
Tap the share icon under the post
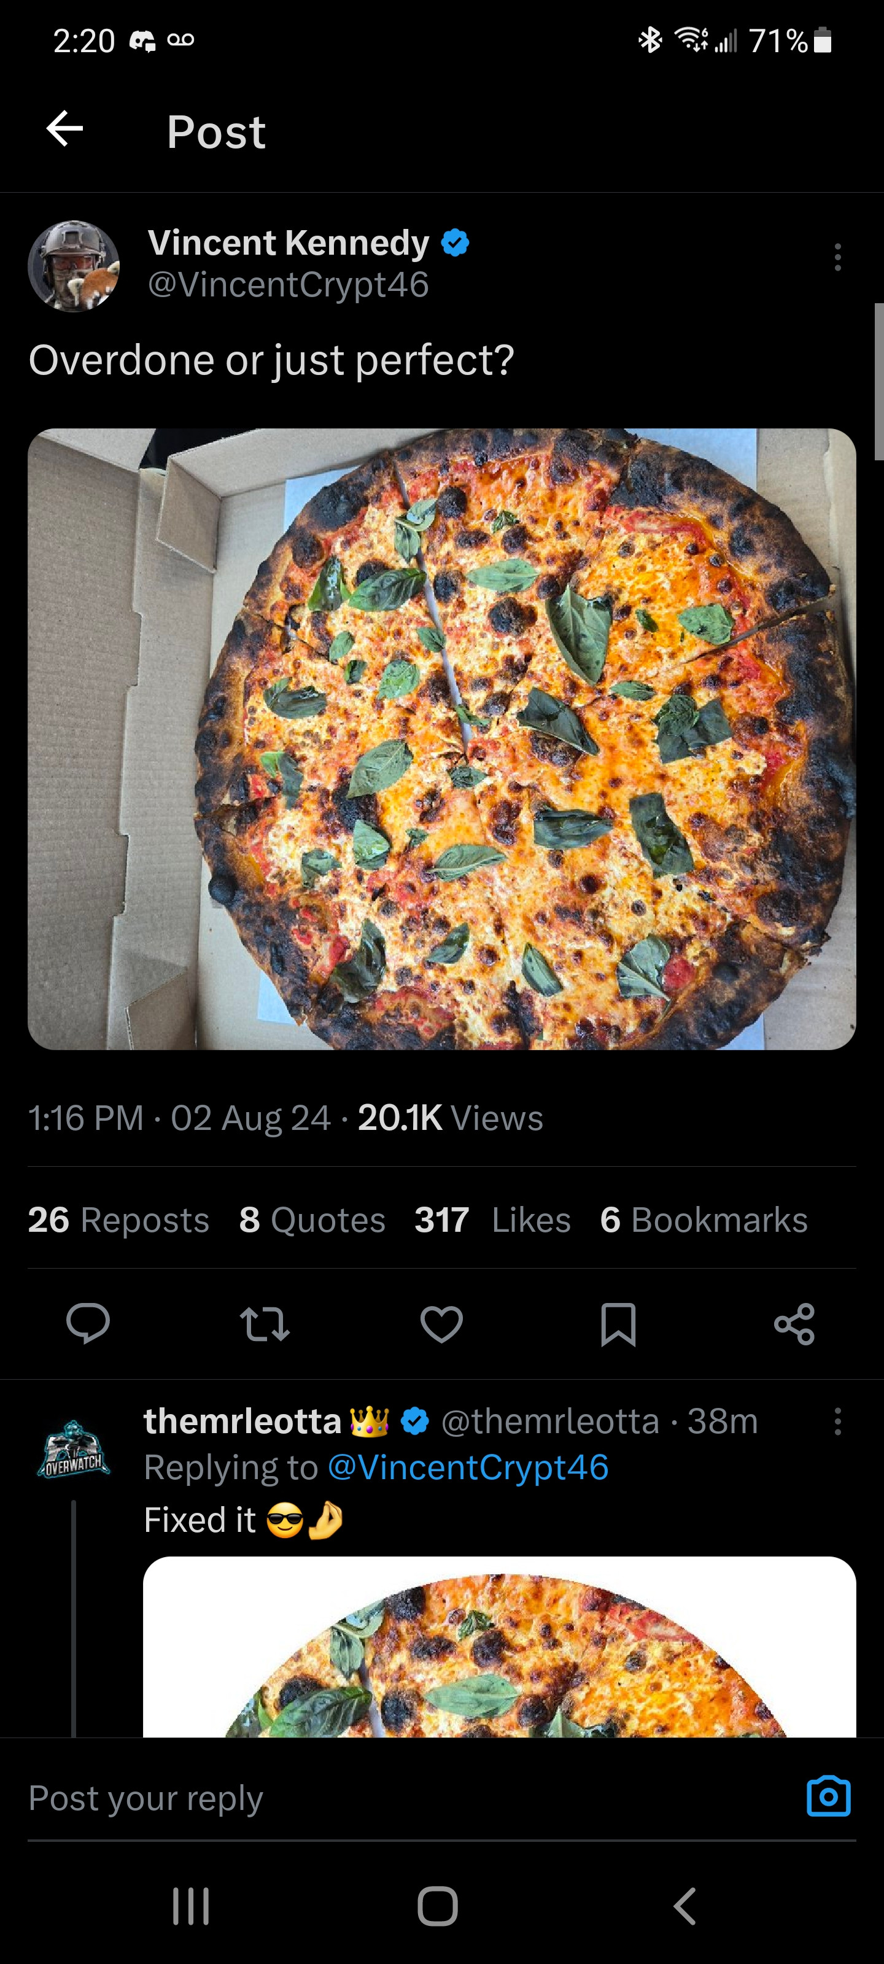794,1324
